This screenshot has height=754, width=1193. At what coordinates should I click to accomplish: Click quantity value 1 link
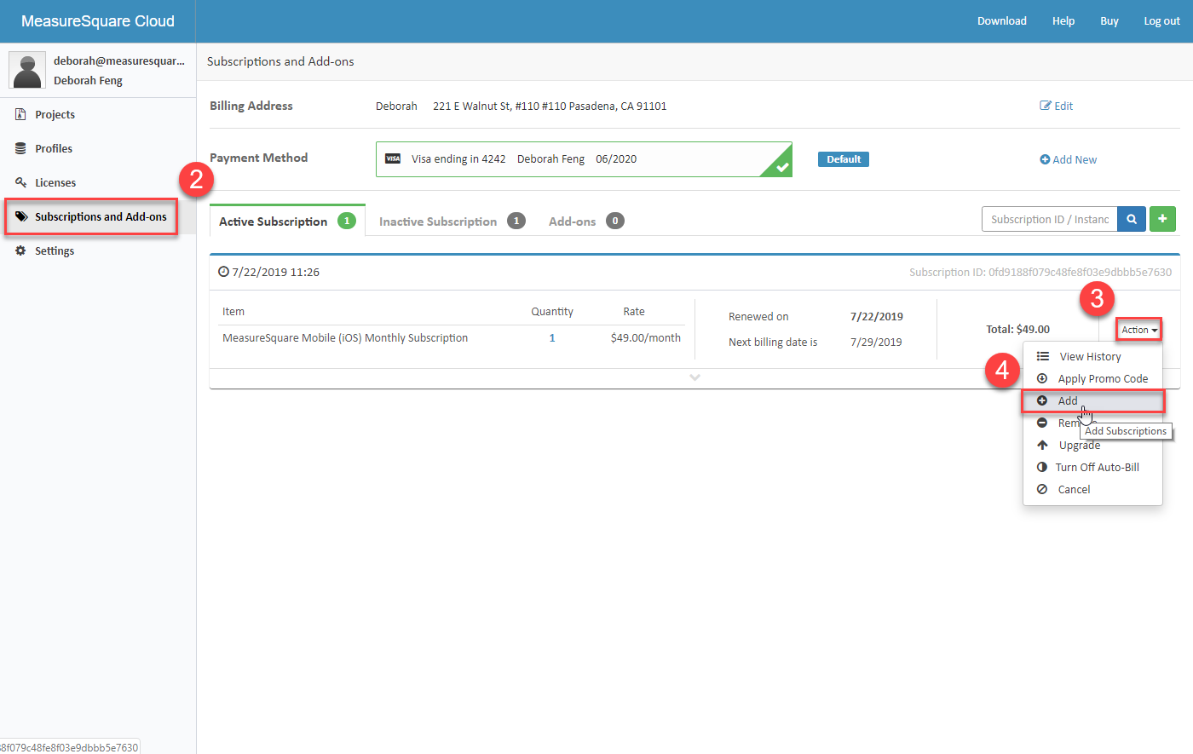(x=552, y=338)
